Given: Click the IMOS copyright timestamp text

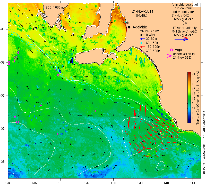Looking at the screenshot, I should pyautogui.click(x=204, y=142).
